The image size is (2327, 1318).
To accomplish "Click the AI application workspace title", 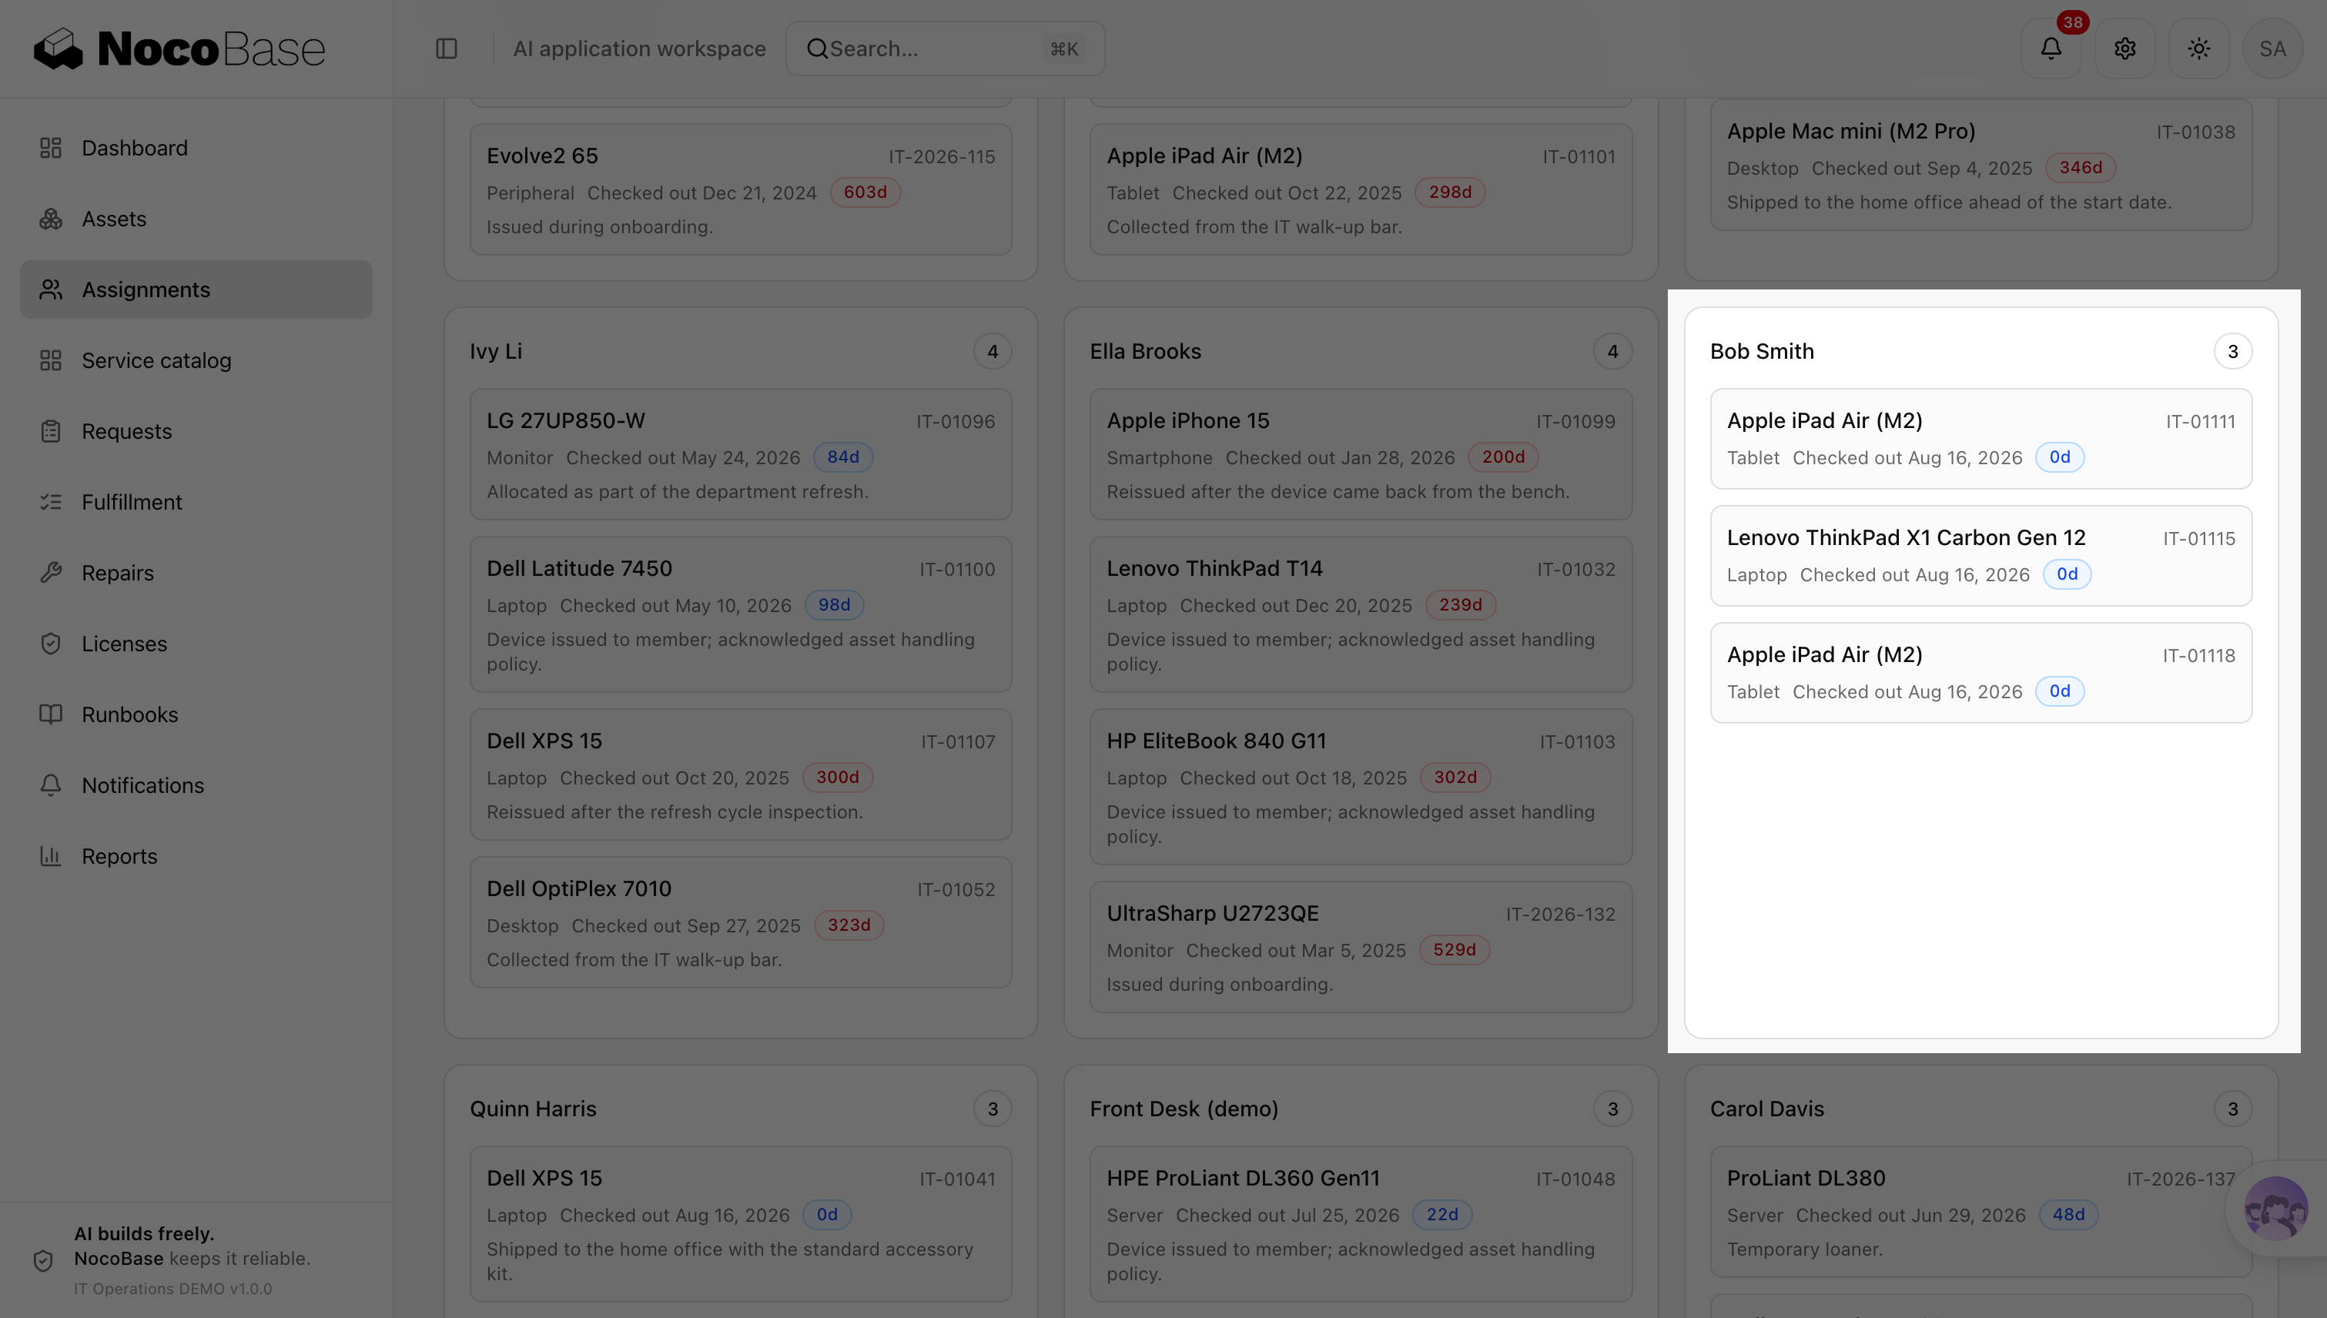I will click(639, 49).
